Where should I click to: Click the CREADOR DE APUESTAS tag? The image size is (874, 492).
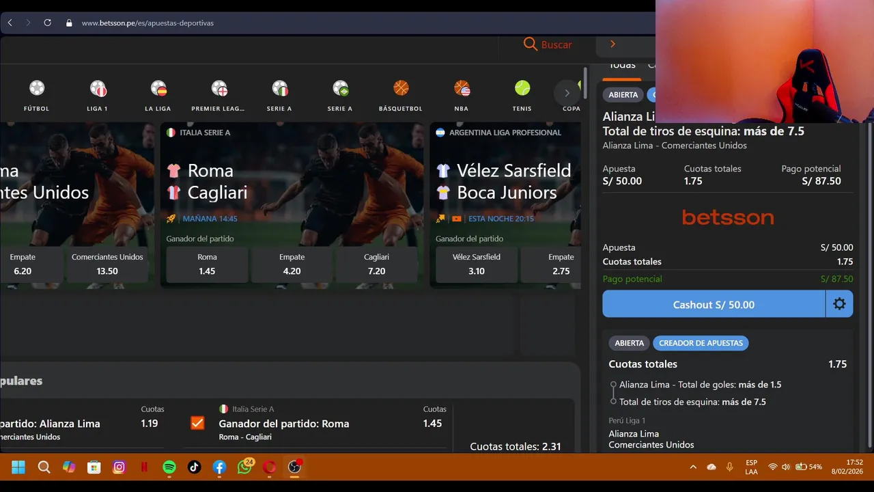(x=701, y=343)
